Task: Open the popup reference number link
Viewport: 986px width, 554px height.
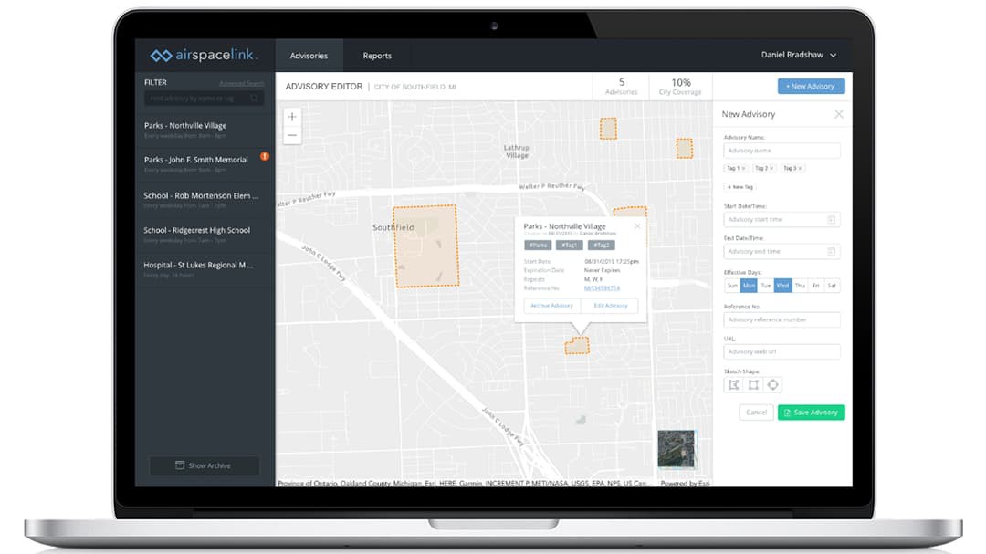Action: click(602, 288)
